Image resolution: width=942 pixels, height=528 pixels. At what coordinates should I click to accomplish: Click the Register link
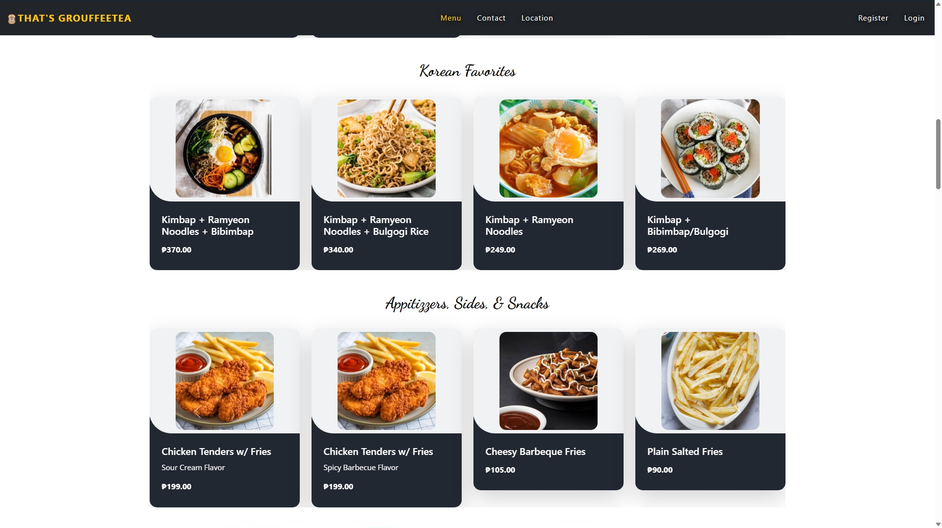(873, 18)
